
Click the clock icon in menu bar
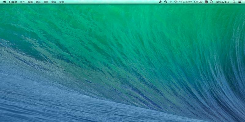(211, 2)
